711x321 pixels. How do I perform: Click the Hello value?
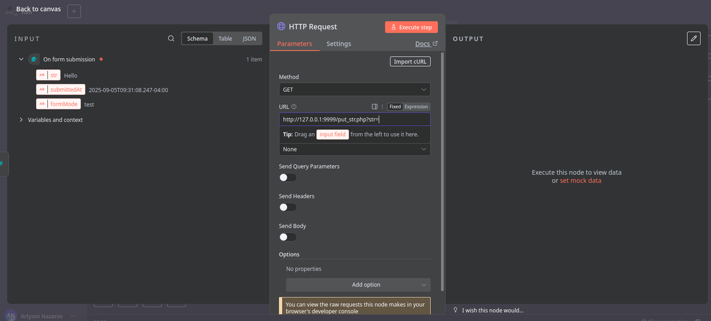pyautogui.click(x=71, y=76)
